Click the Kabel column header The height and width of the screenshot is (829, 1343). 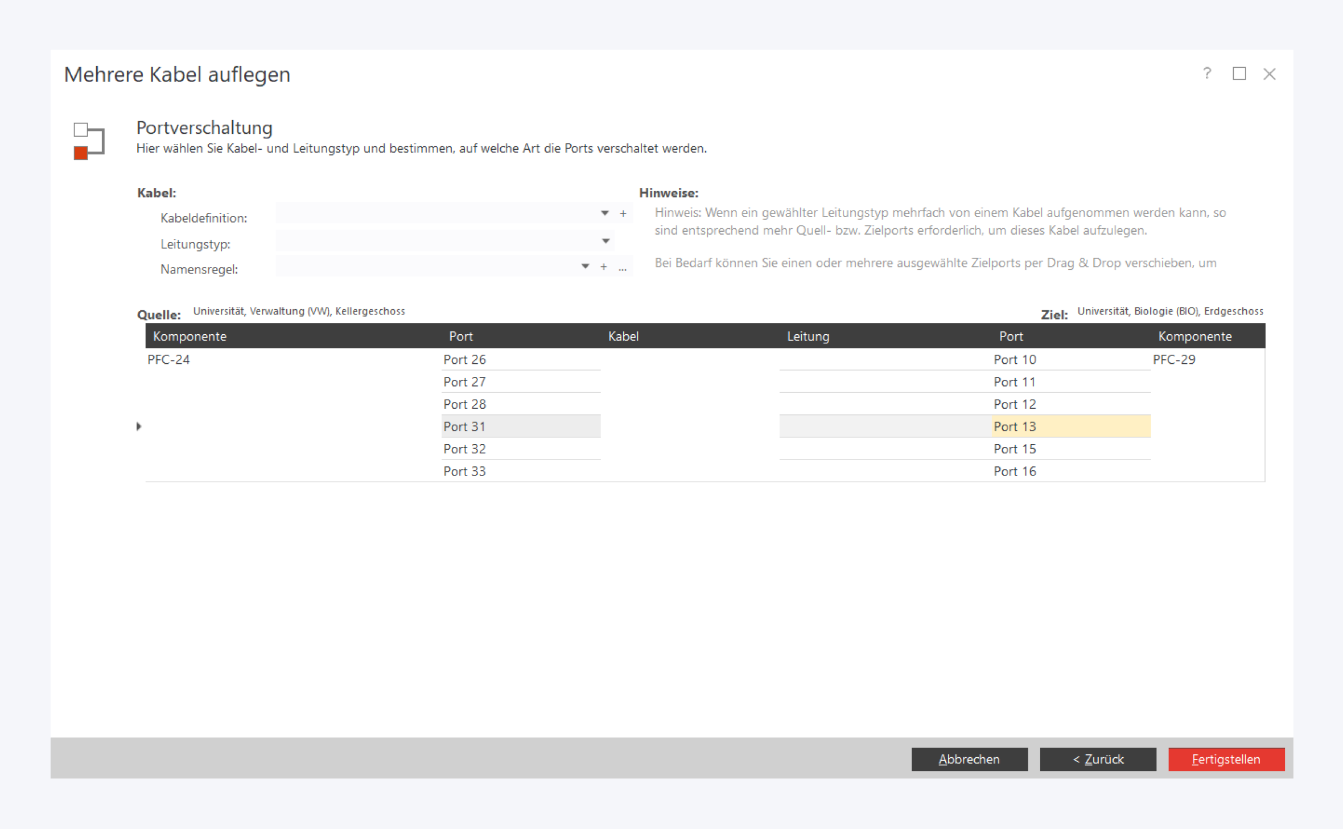point(623,336)
